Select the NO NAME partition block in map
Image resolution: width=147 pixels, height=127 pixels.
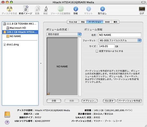[x=62, y=66]
